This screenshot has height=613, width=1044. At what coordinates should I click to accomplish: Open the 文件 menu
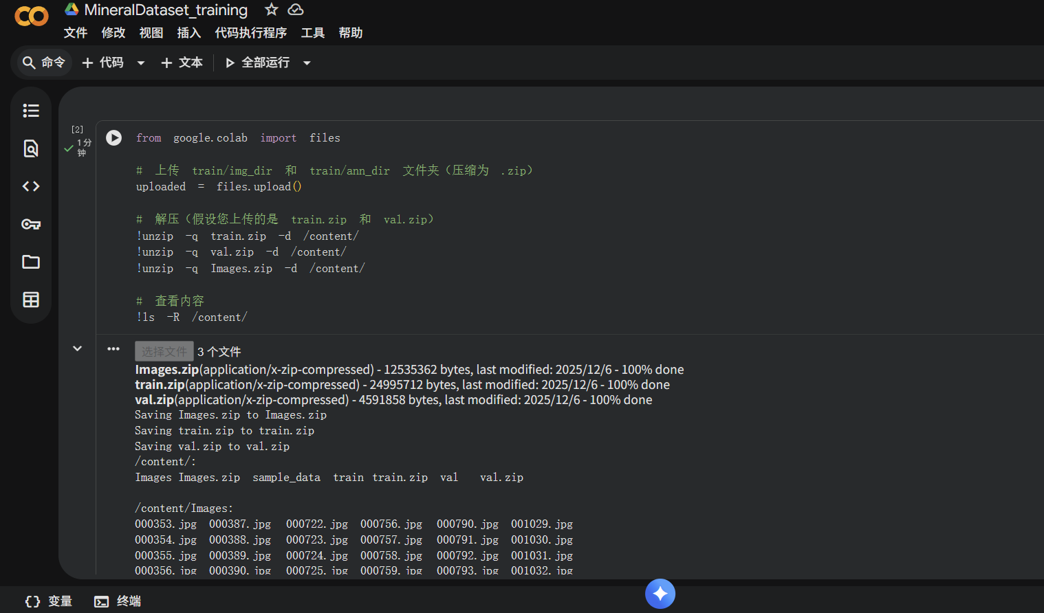tap(76, 33)
